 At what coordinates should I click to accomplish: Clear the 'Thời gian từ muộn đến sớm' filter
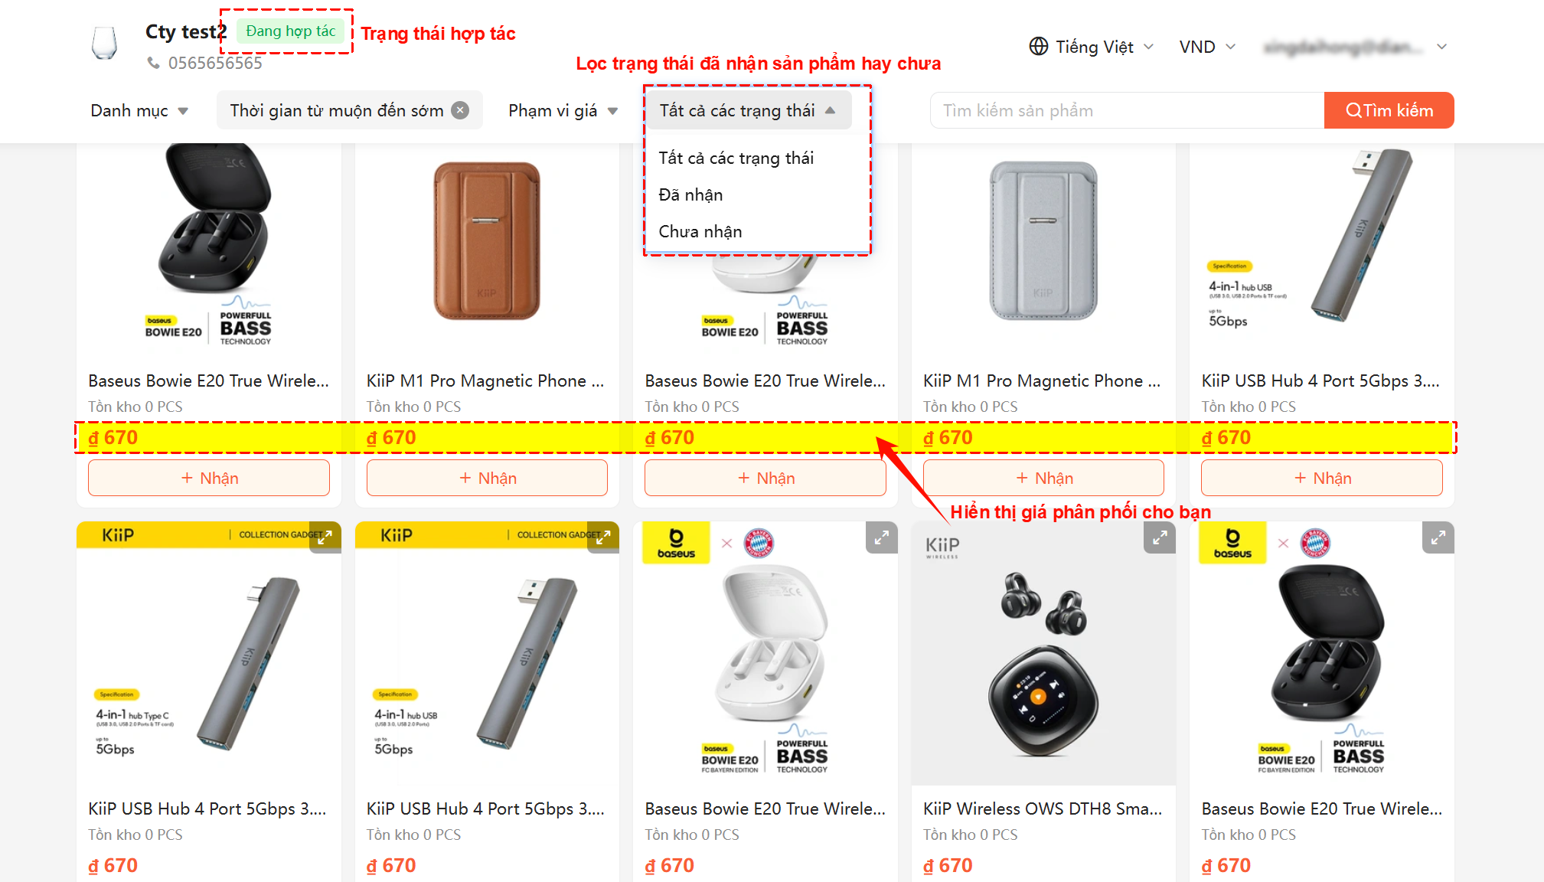460,110
